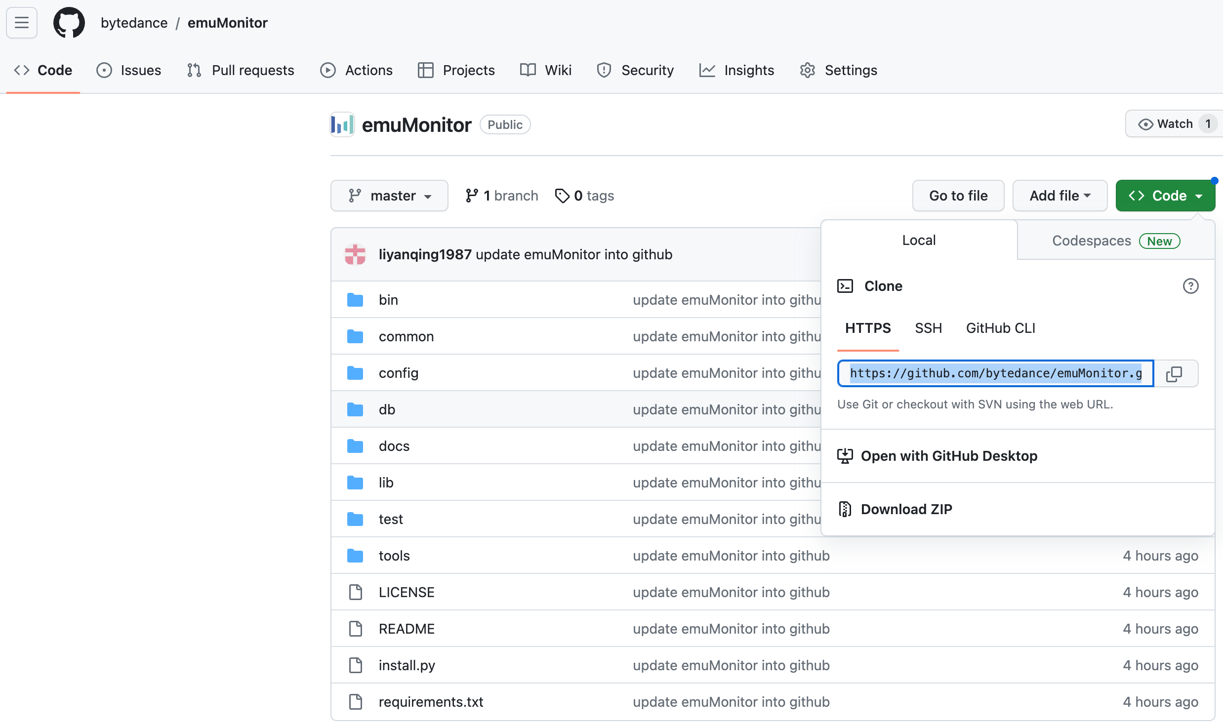Go to the Security tab
This screenshot has width=1223, height=726.
point(635,70)
